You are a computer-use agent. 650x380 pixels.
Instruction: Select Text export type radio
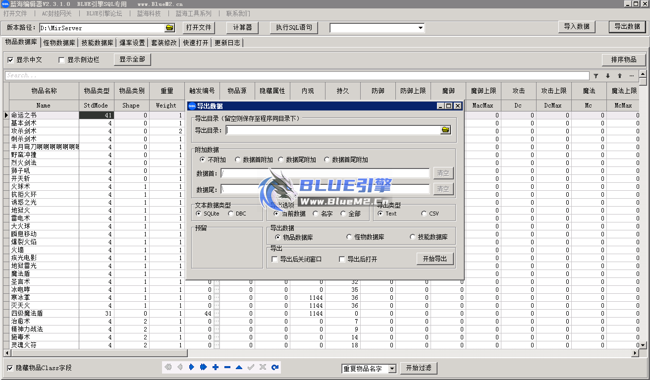pyautogui.click(x=380, y=214)
